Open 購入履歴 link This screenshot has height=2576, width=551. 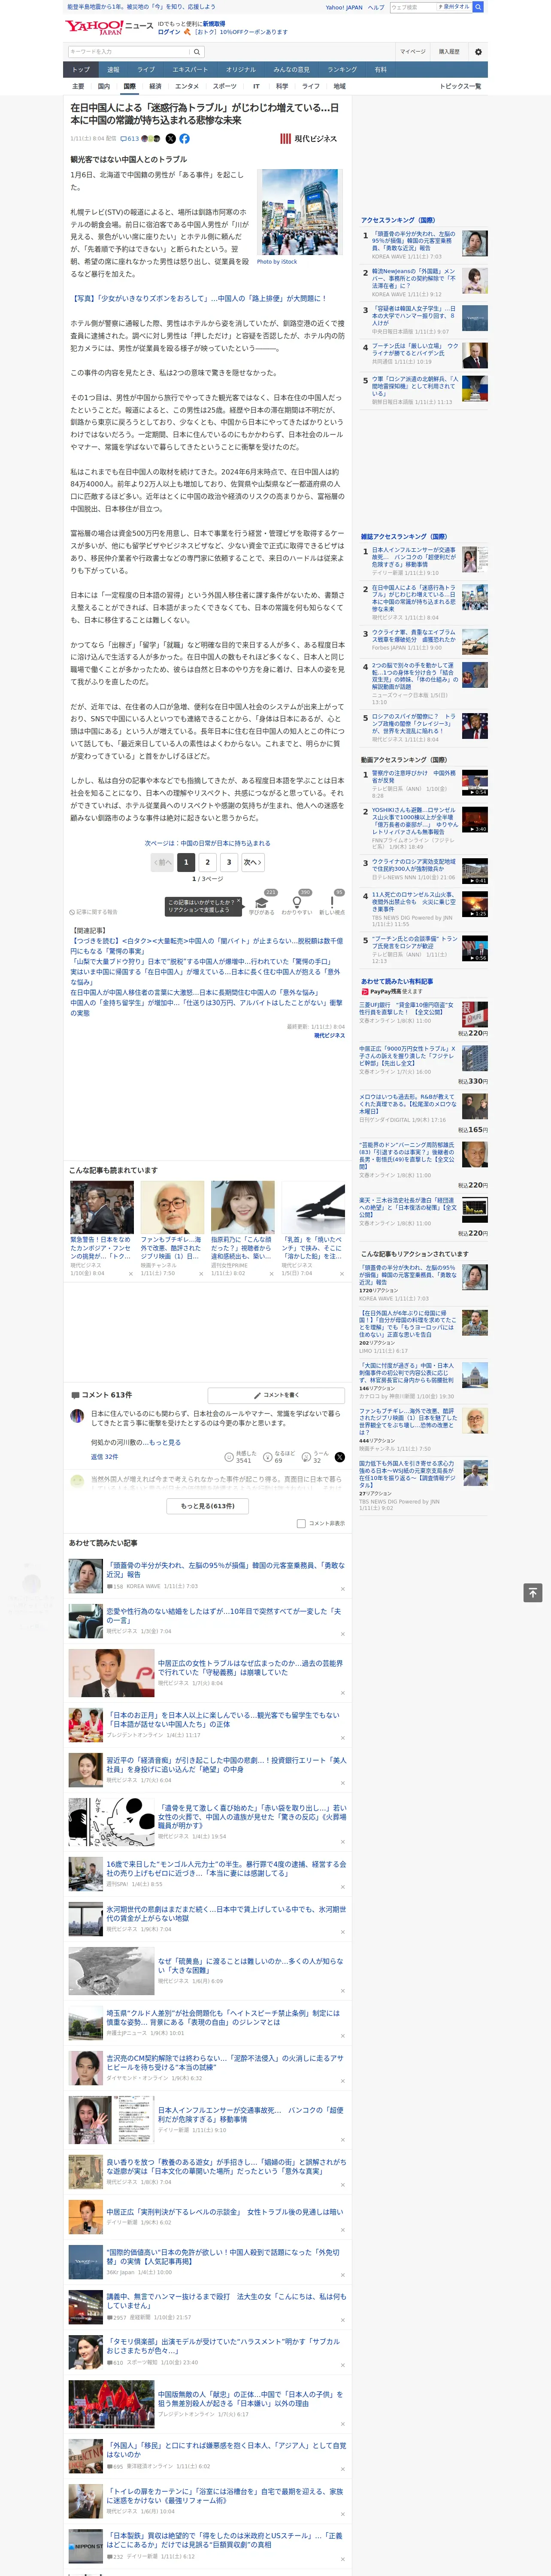click(449, 52)
